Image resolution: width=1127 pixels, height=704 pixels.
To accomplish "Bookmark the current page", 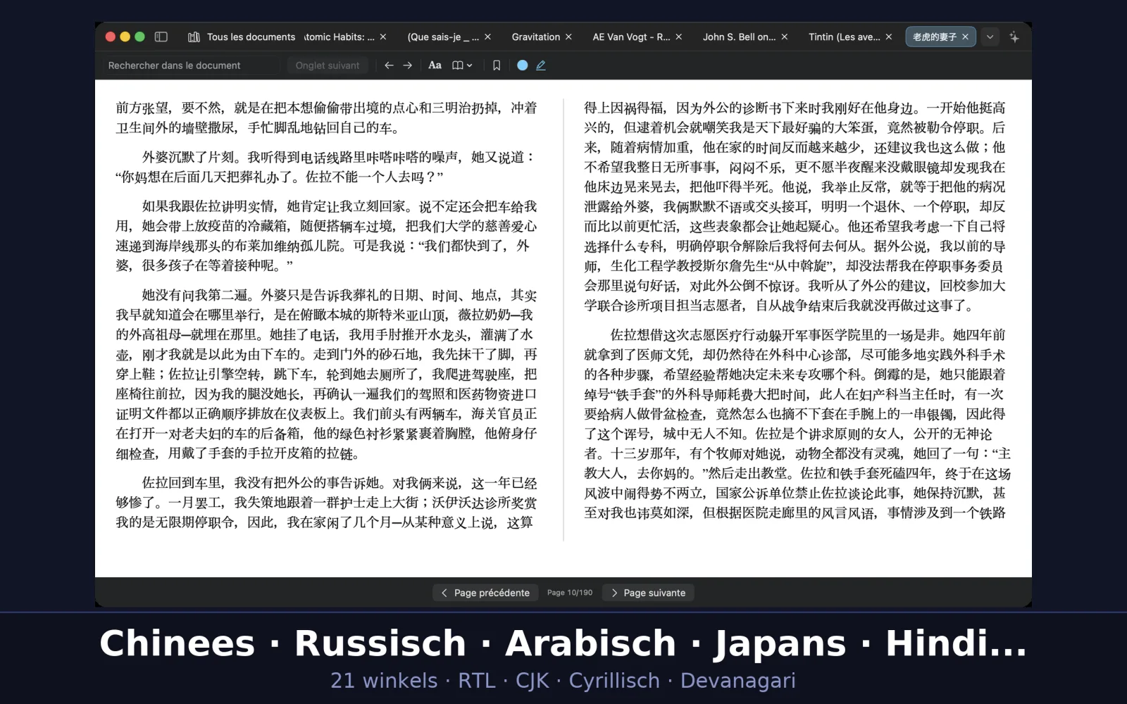I will [x=497, y=65].
